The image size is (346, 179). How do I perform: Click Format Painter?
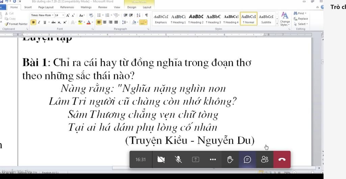click(16, 24)
